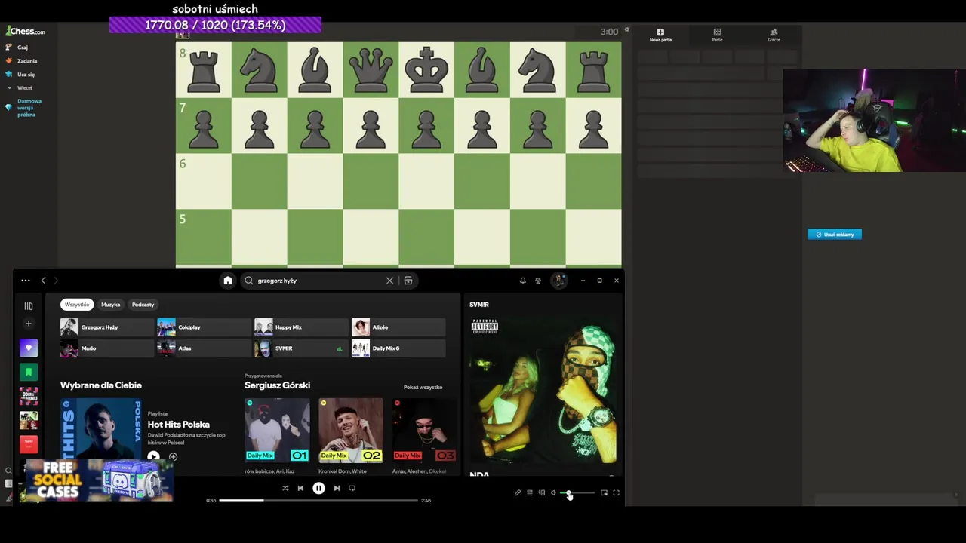This screenshot has width=966, height=543.
Task: Open SVM!R album art in Now Playing
Action: pos(543,390)
